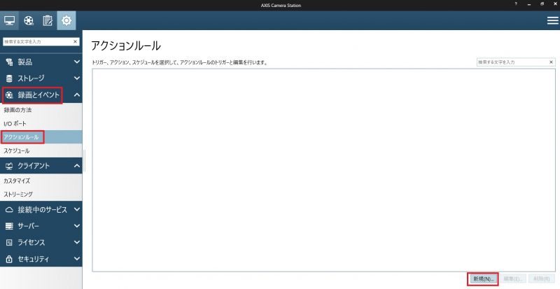Open the hamburger main menu
The height and width of the screenshot is (289, 560).
point(552,21)
